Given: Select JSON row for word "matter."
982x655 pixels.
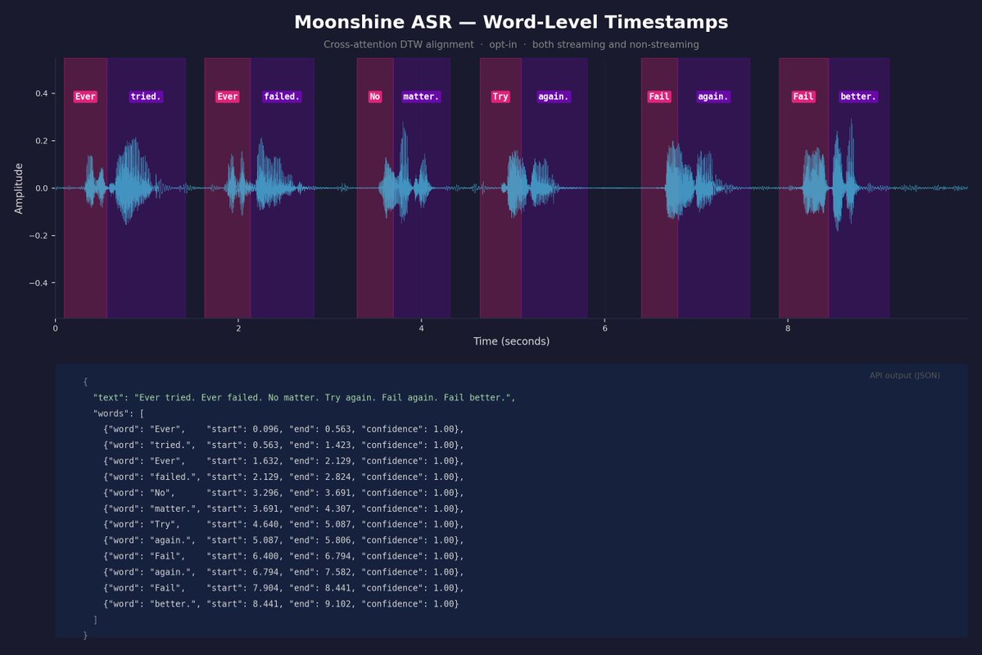Looking at the screenshot, I should (x=283, y=509).
